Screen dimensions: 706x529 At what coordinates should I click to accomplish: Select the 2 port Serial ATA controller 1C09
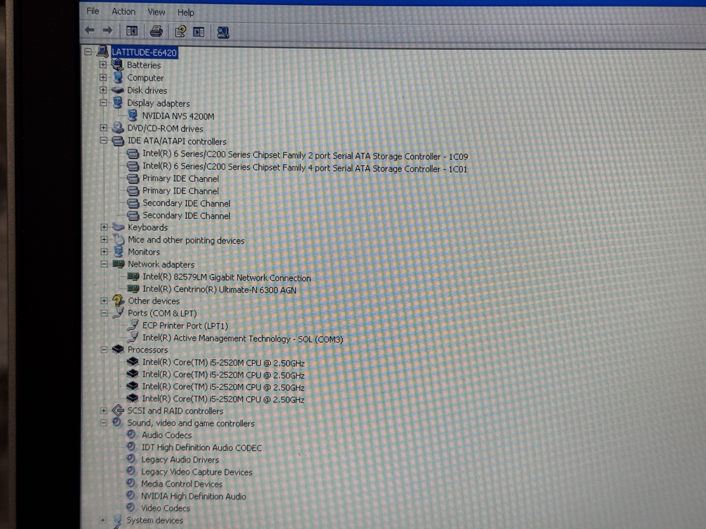click(305, 156)
